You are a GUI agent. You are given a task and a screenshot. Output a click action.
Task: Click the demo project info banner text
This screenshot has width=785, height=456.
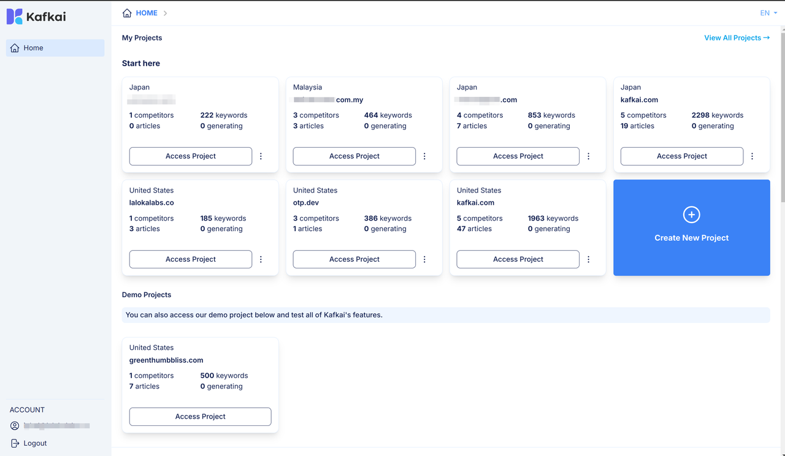click(x=254, y=315)
